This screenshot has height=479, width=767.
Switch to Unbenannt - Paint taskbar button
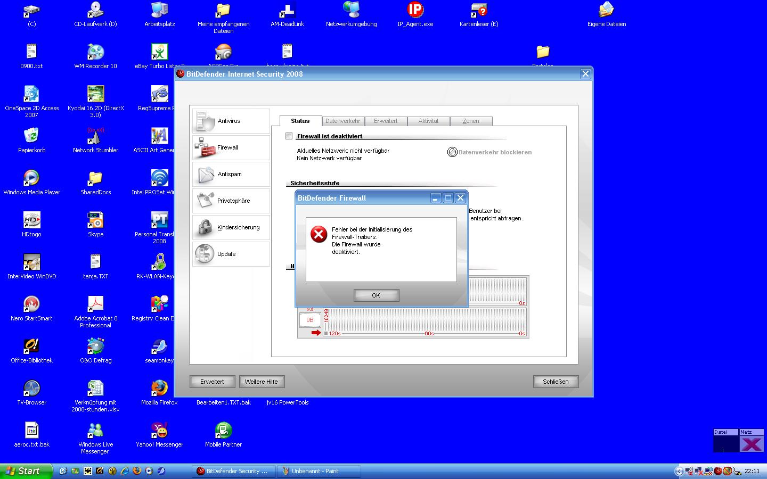(x=320, y=471)
